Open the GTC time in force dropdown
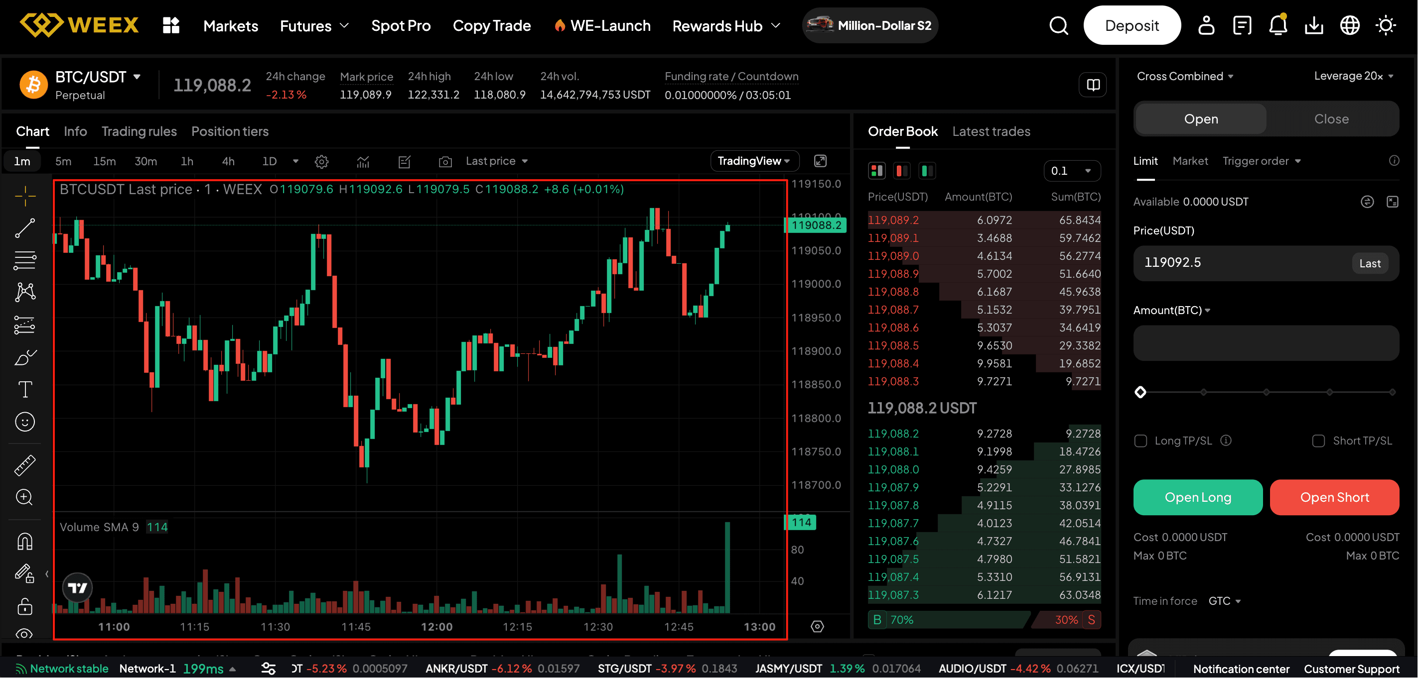The width and height of the screenshot is (1418, 678). click(1224, 600)
